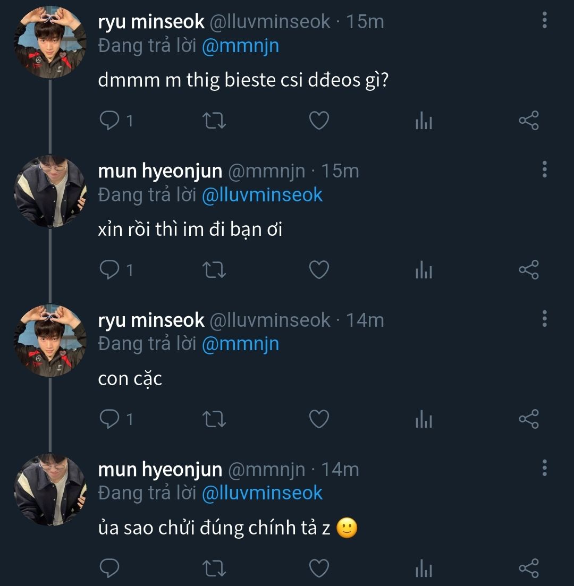
Task: Retweet the "dmmm m thig bieste" tweet
Action: [x=215, y=121]
